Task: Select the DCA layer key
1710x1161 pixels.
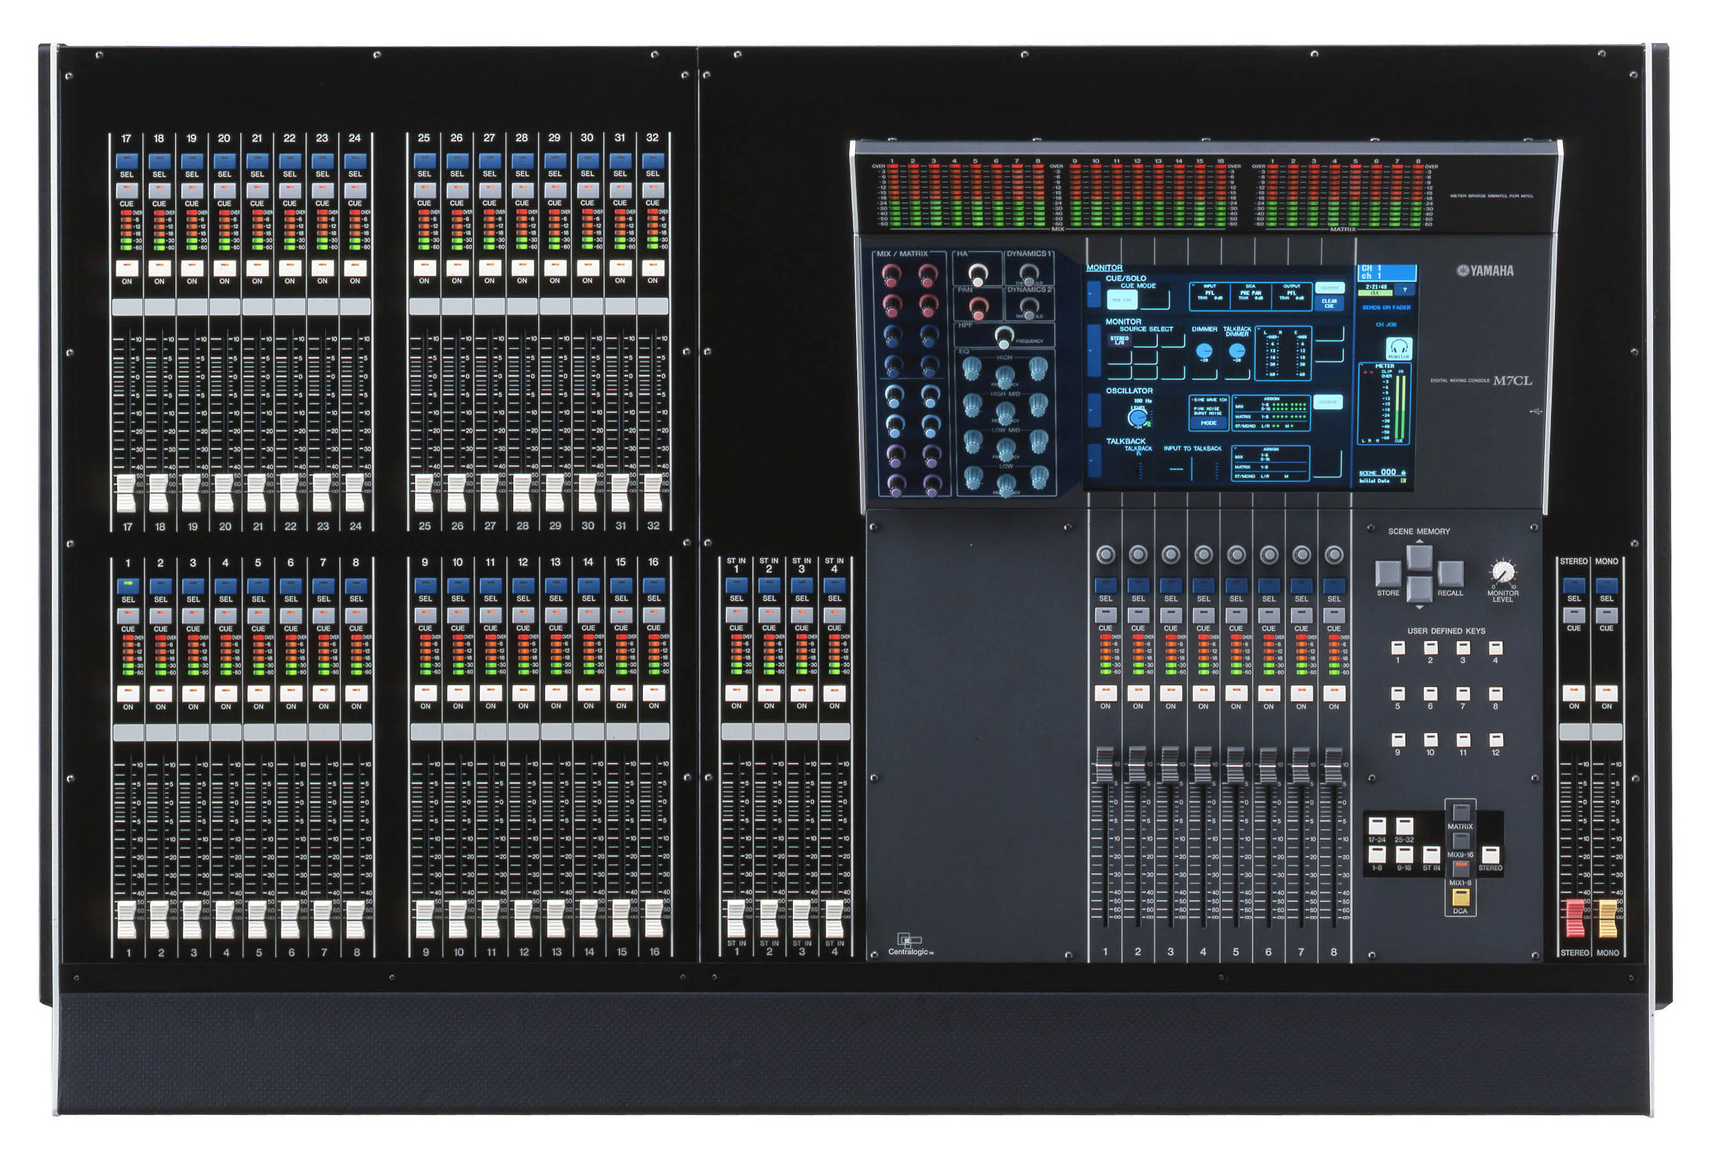Action: click(1460, 898)
